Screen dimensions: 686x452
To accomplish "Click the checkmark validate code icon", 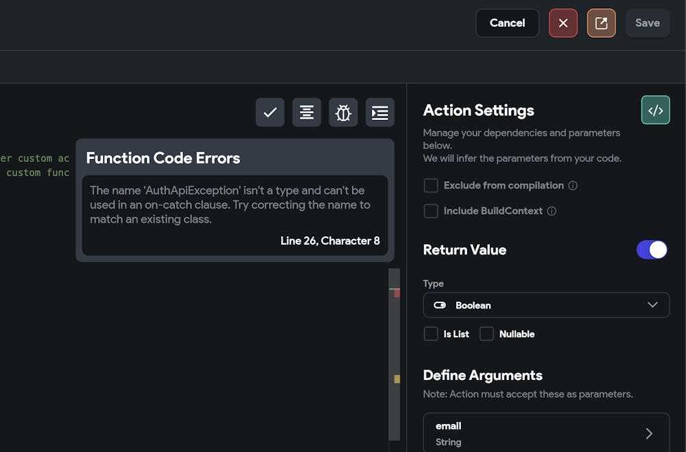I will click(270, 112).
